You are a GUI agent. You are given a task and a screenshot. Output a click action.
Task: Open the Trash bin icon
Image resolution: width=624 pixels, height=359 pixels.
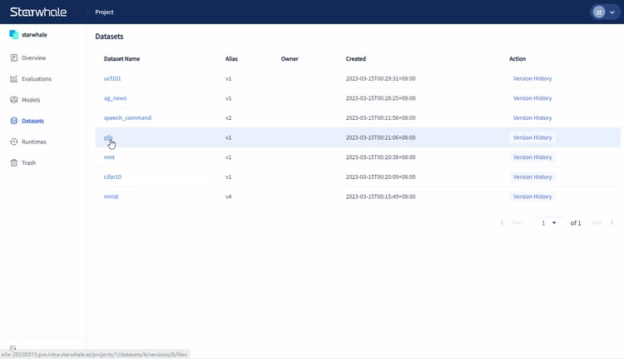click(x=14, y=162)
